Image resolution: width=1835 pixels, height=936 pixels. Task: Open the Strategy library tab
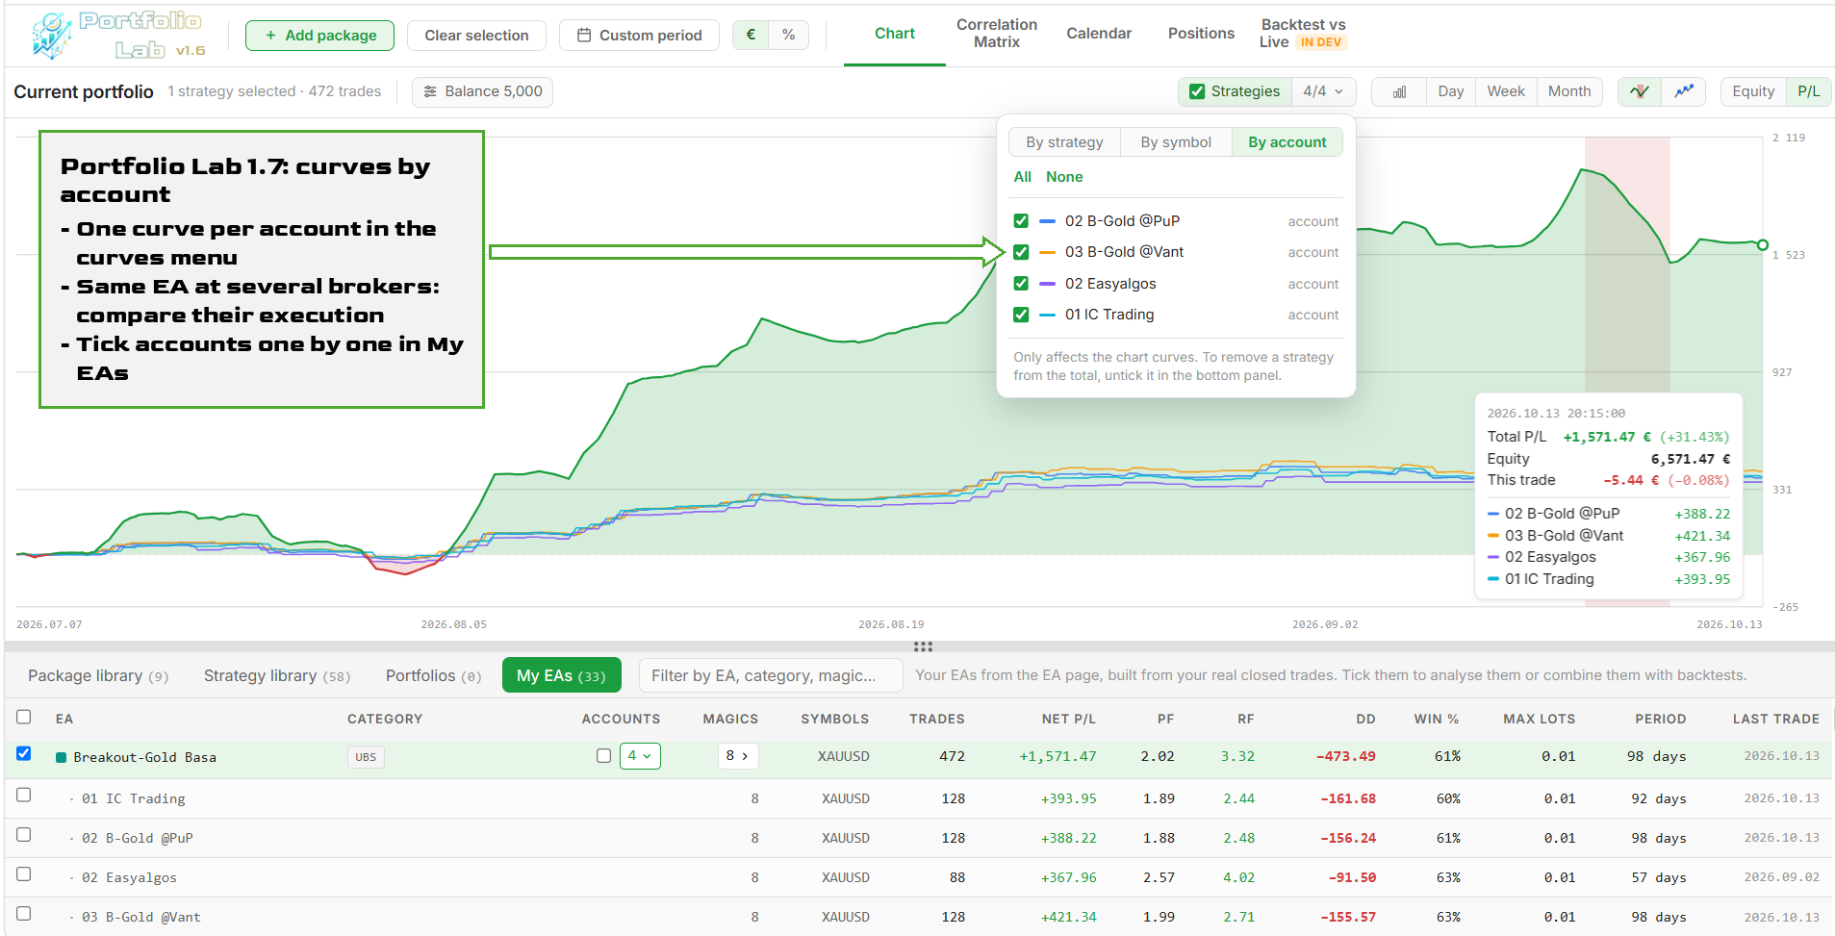pyautogui.click(x=277, y=675)
